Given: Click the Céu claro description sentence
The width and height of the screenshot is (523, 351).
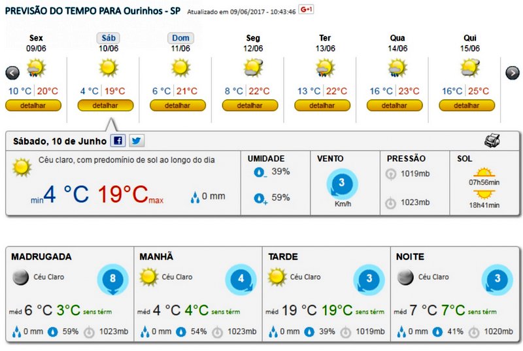Looking at the screenshot, I should (126, 160).
